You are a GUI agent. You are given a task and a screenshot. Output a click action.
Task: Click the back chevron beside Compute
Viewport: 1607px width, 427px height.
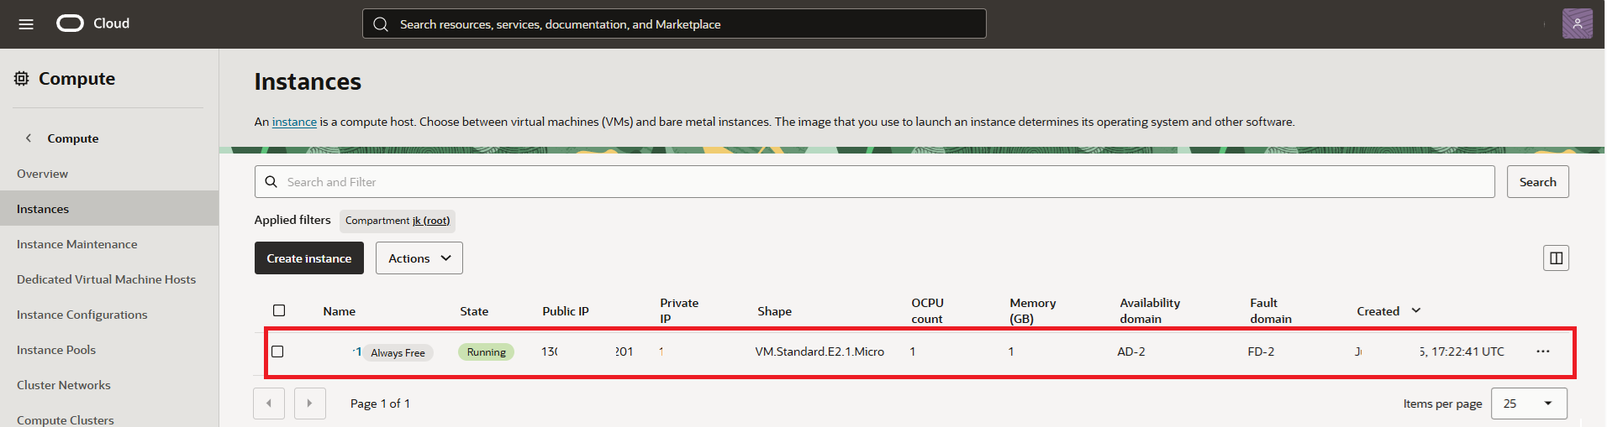coord(29,138)
